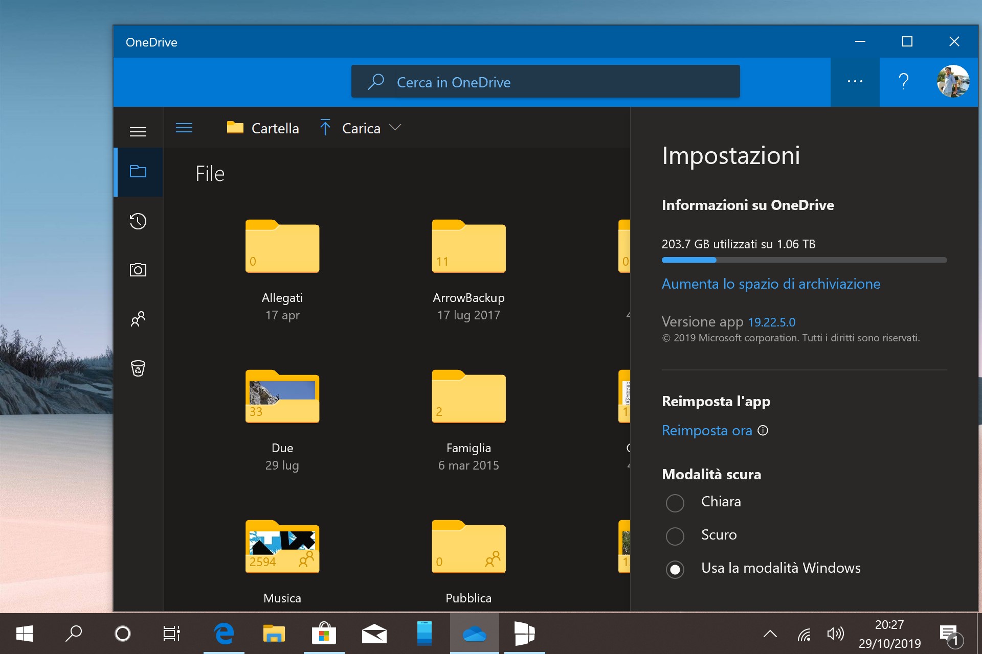Open the Recycle bin sidebar icon
The image size is (982, 654).
pos(138,368)
